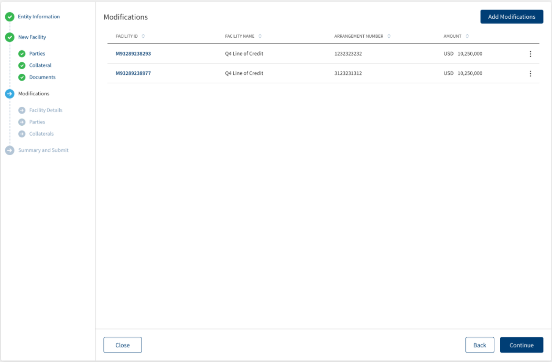Click the Close button
This screenshot has height=362, width=552.
[x=123, y=345]
